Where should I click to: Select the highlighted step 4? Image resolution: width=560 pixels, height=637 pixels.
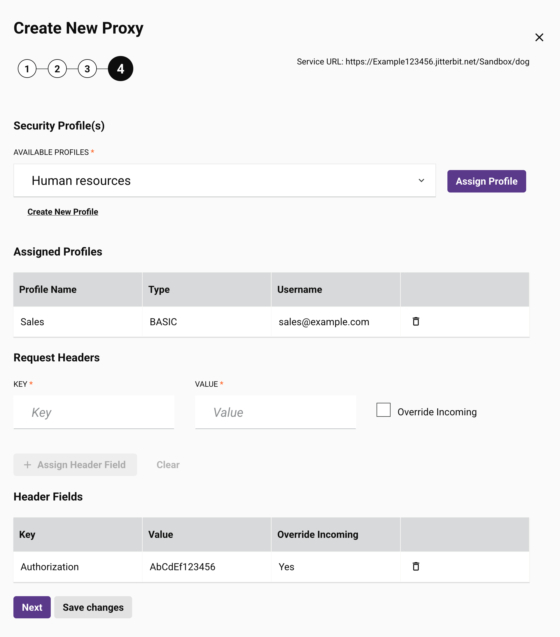point(120,69)
